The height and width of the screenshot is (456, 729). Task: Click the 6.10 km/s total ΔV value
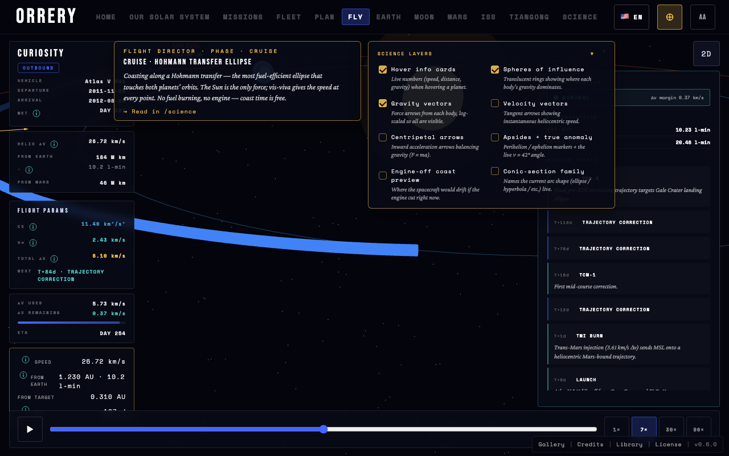click(x=109, y=256)
